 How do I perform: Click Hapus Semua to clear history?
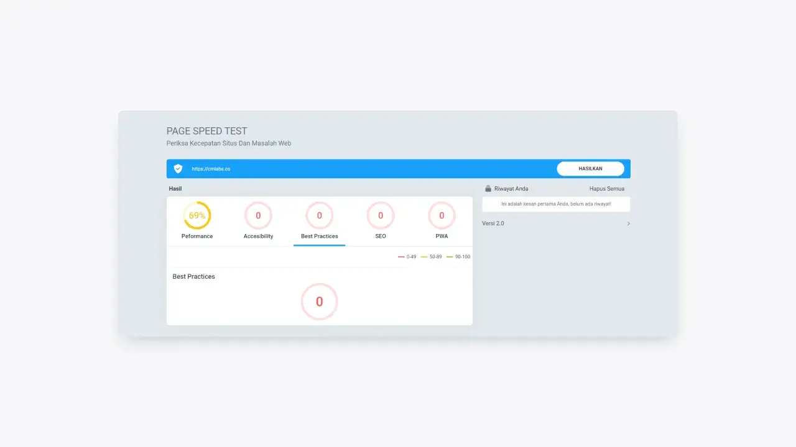coord(606,189)
